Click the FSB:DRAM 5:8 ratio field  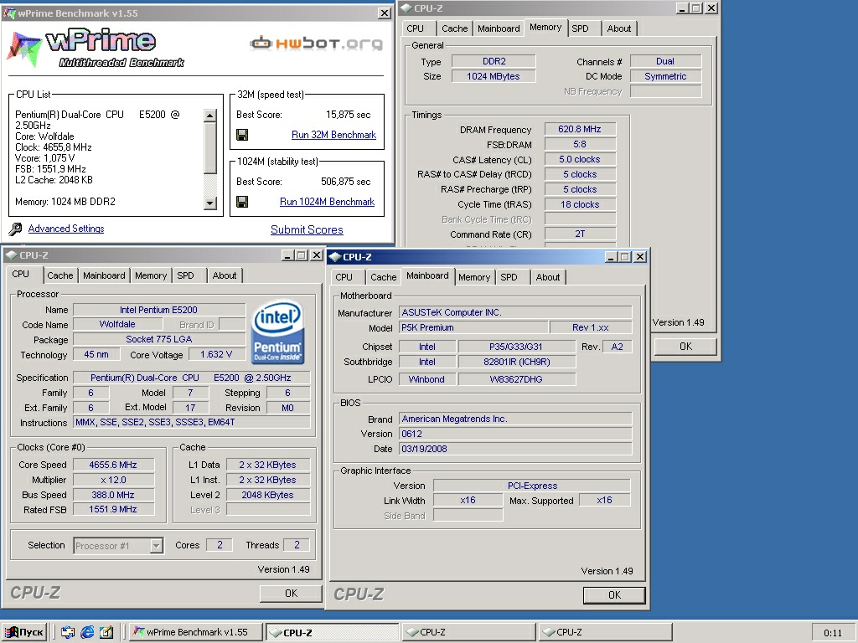(x=580, y=144)
